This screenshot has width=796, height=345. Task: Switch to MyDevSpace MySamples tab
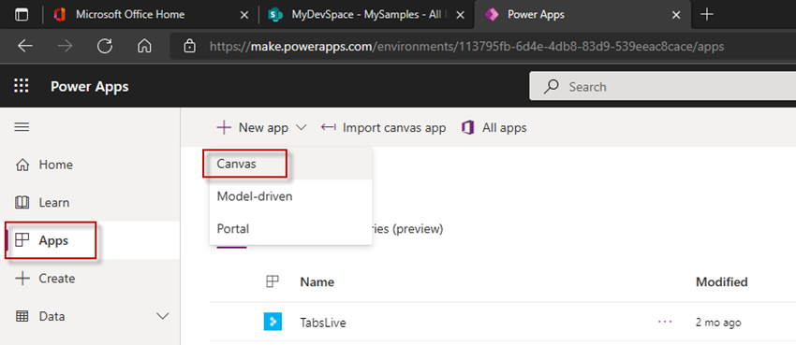click(x=366, y=15)
